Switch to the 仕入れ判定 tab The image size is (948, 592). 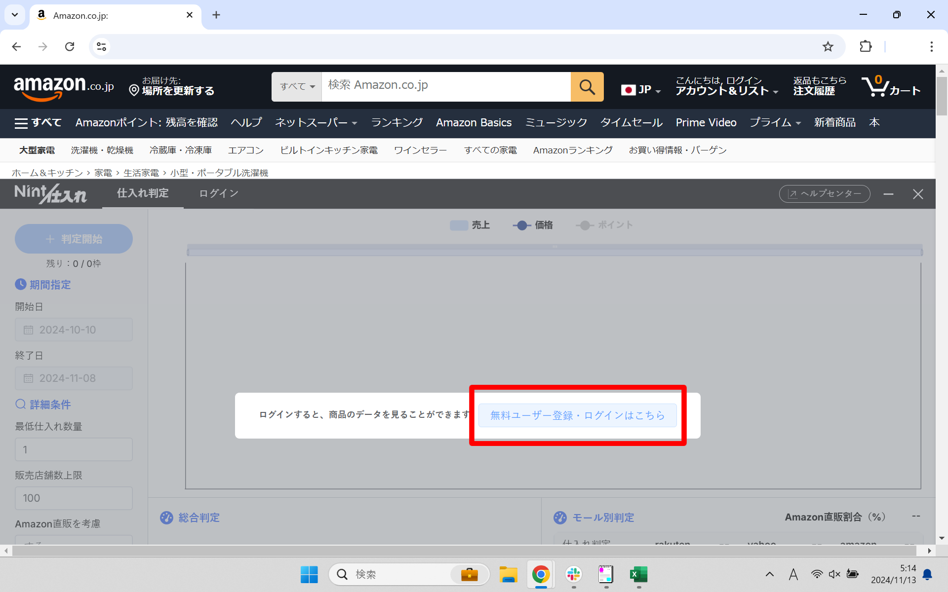click(x=143, y=193)
